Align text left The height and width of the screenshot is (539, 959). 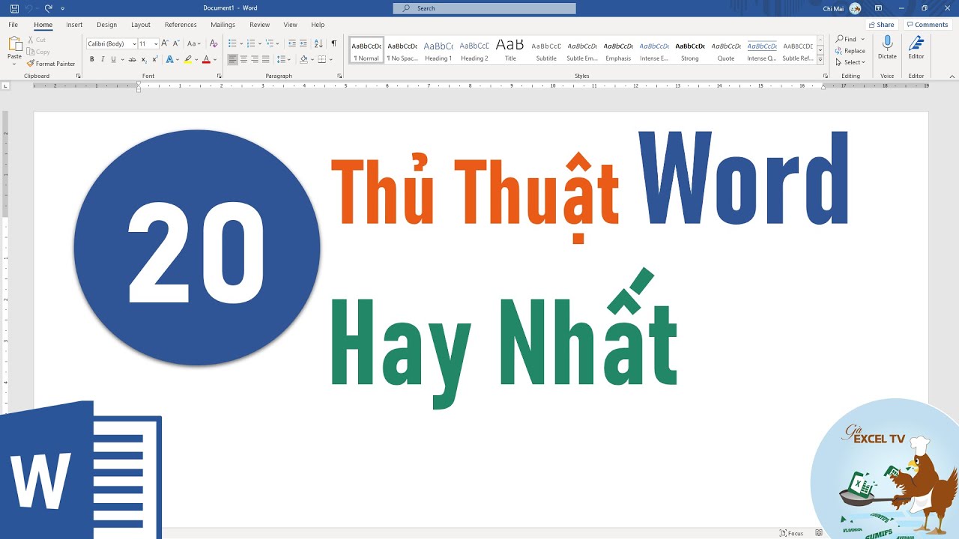(x=233, y=59)
